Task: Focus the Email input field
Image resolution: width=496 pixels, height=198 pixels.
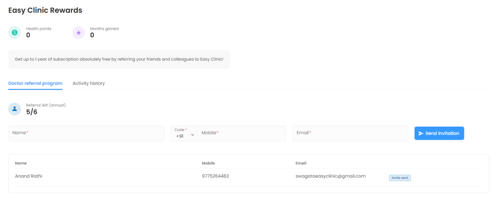Action: [x=350, y=133]
